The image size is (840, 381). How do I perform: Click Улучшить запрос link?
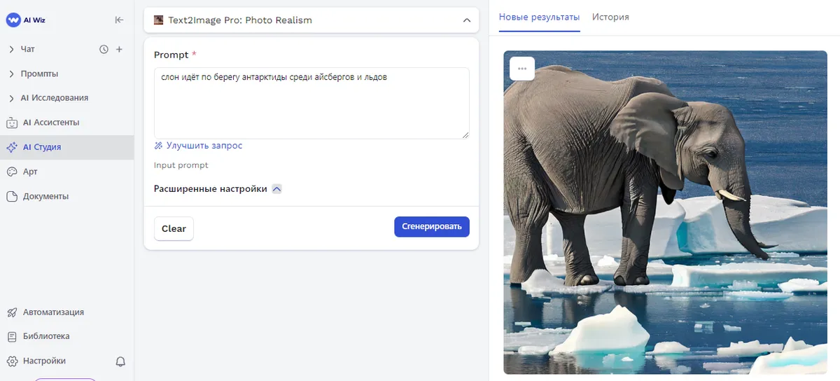[x=204, y=146]
